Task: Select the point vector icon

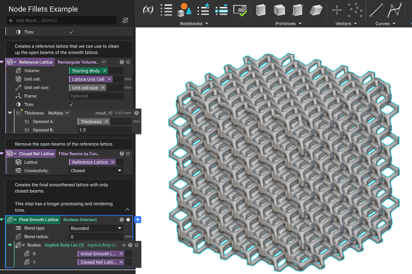Action: point(337,10)
